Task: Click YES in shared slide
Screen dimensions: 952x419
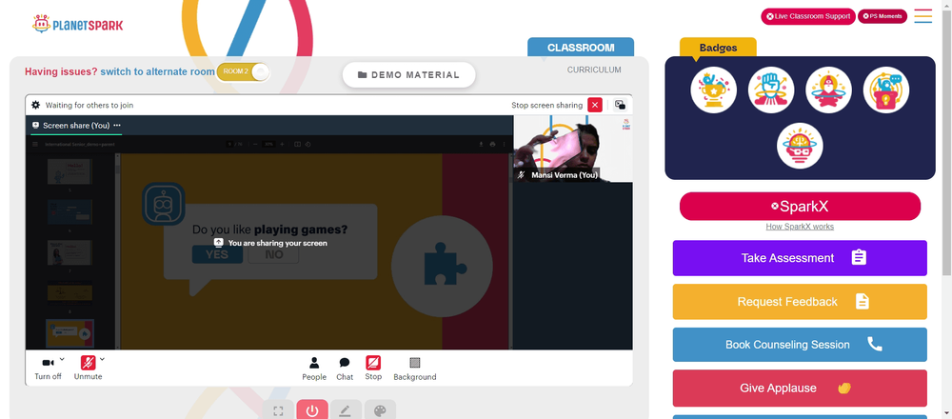Action: 217,254
